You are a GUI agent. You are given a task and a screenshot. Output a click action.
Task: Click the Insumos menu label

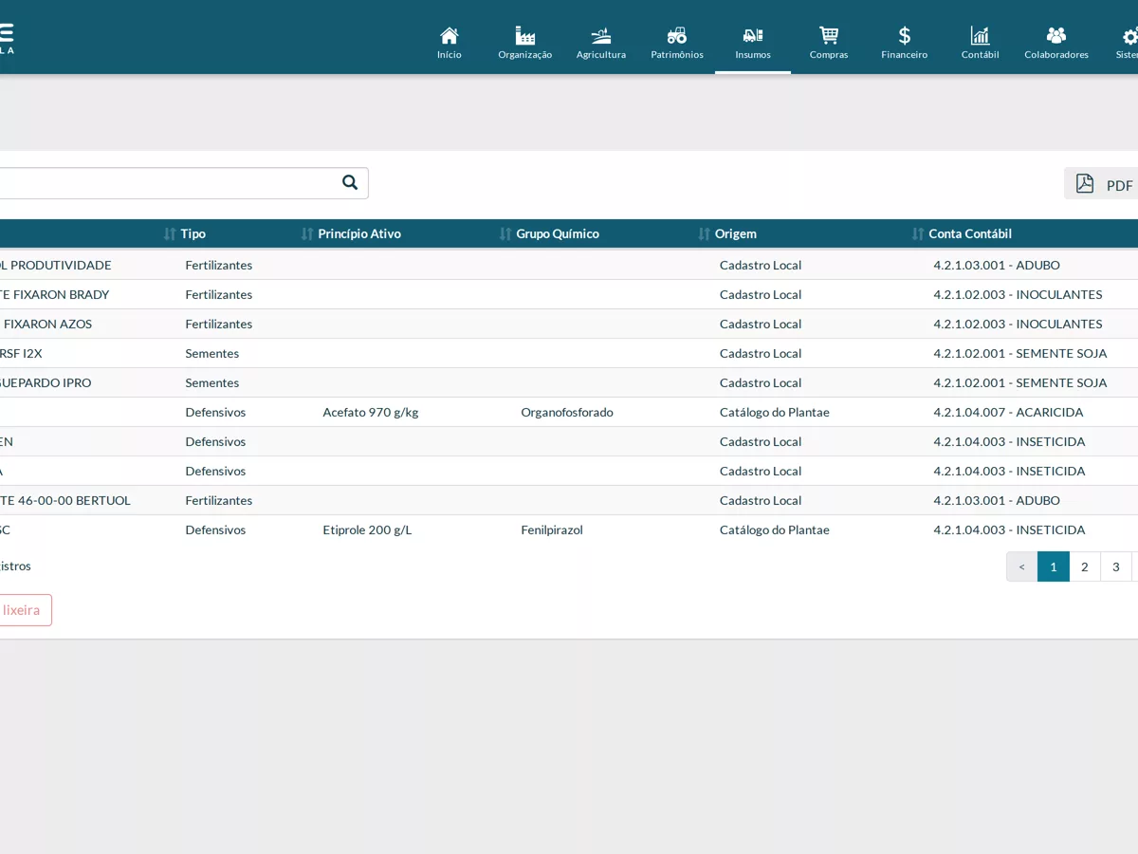(753, 55)
